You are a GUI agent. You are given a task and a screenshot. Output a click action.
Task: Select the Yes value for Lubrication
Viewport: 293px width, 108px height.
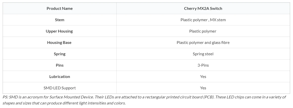point(203,77)
